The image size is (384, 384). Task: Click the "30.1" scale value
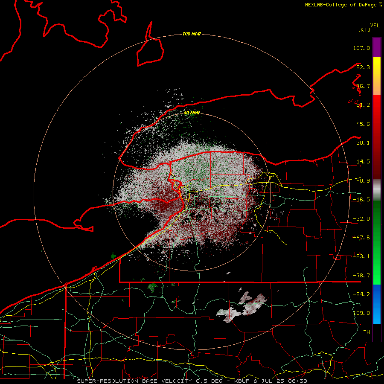pyautogui.click(x=363, y=143)
